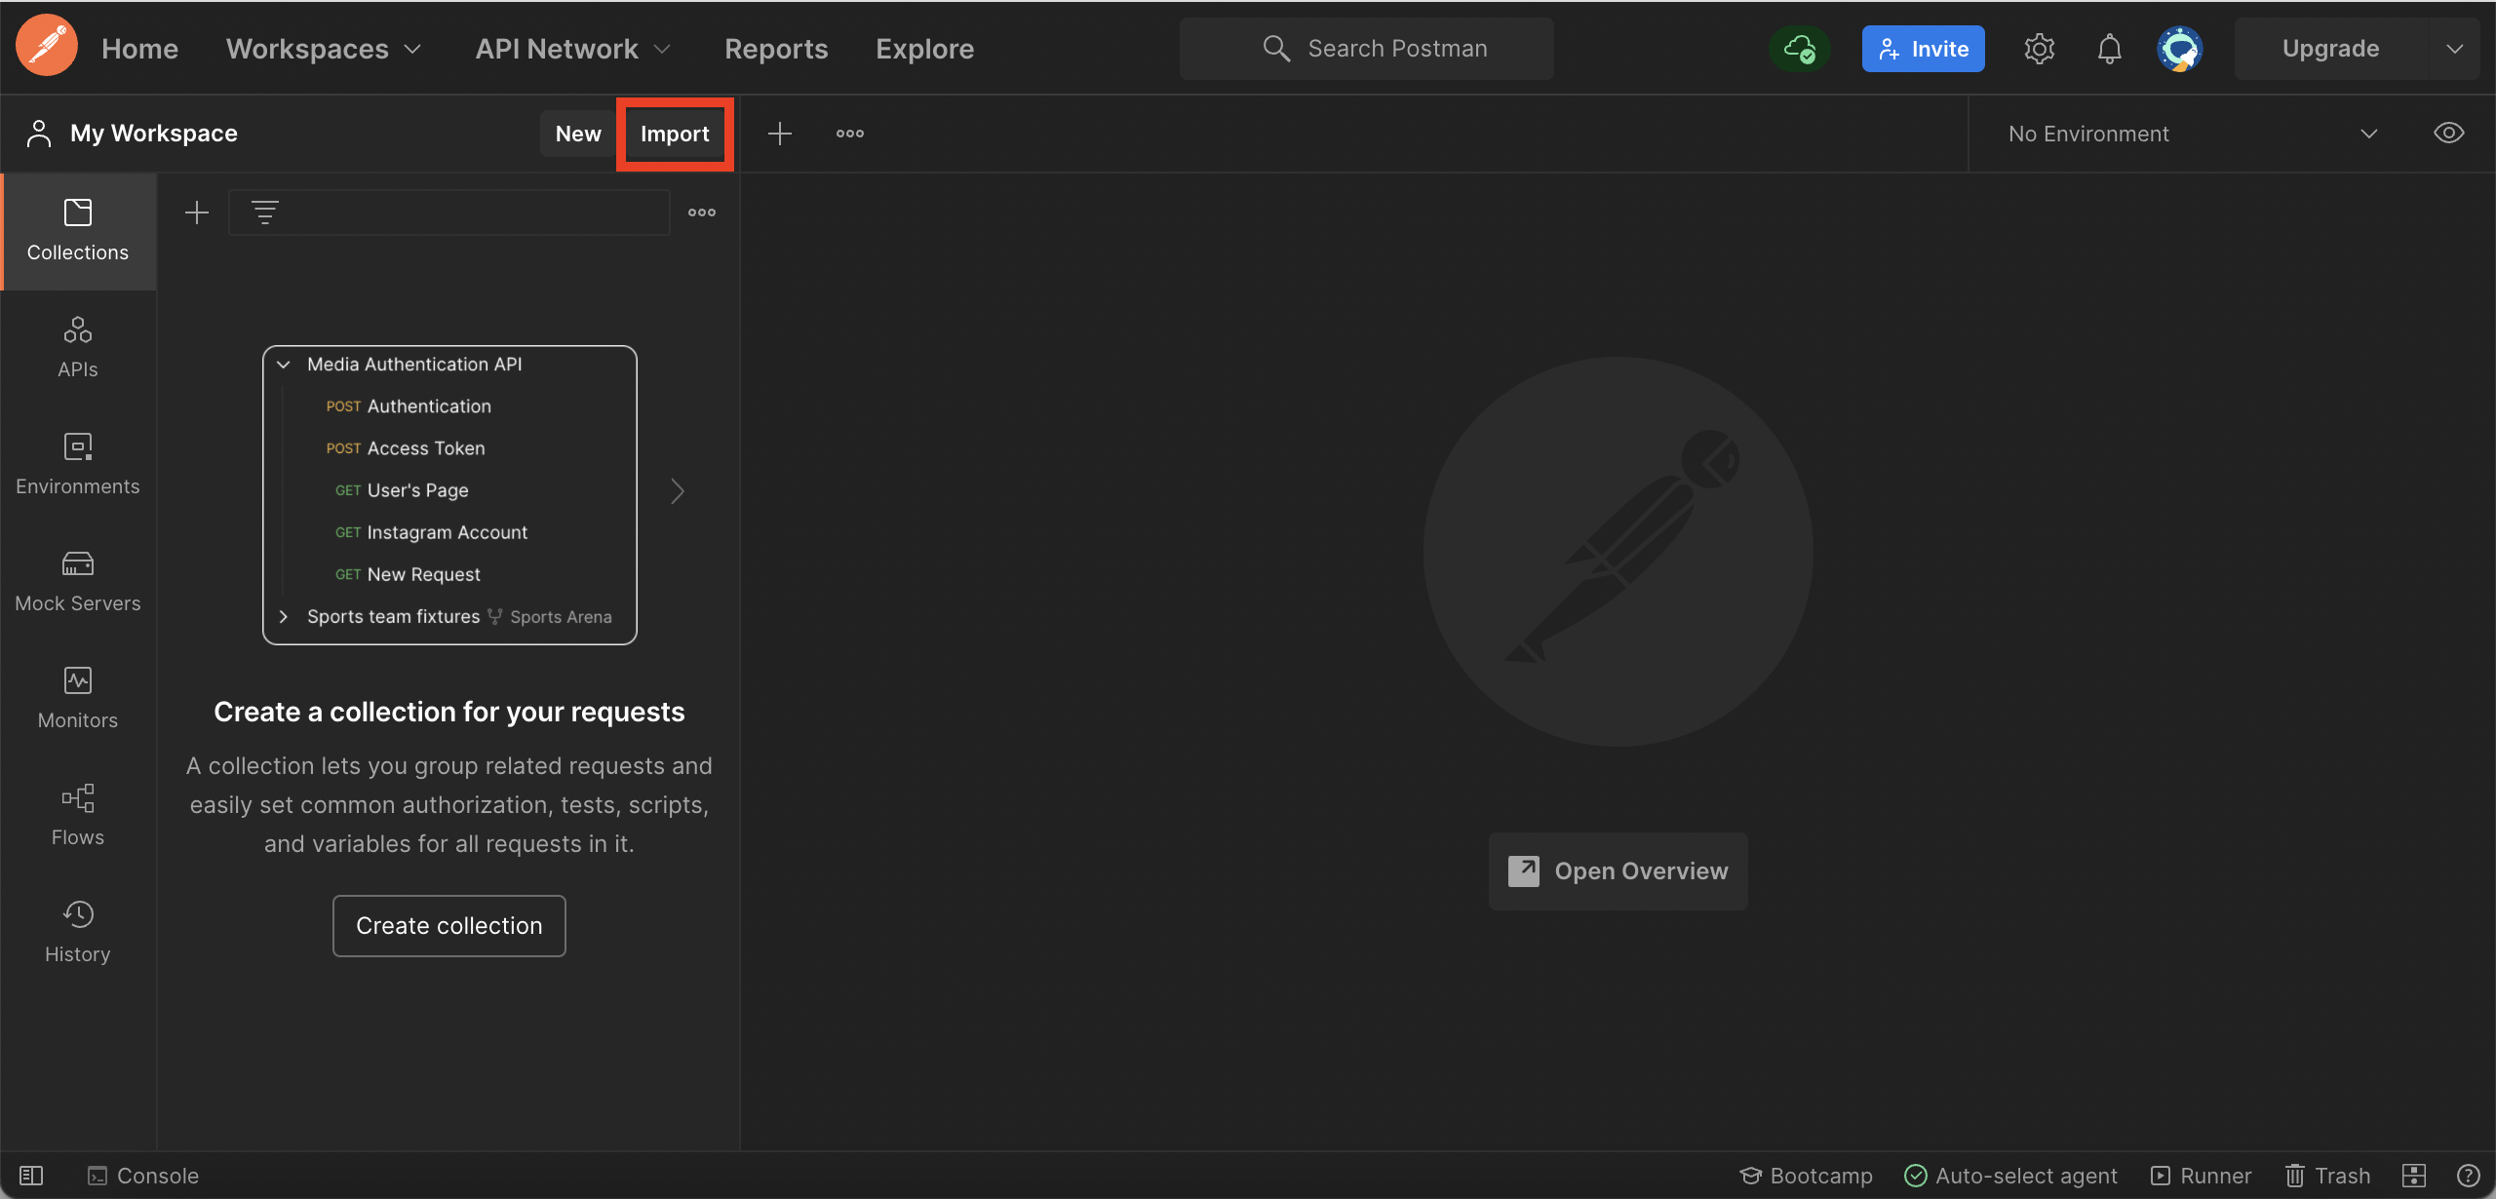The height and width of the screenshot is (1199, 2496).
Task: Toggle Auto-select agent in status bar
Action: (x=2010, y=1175)
